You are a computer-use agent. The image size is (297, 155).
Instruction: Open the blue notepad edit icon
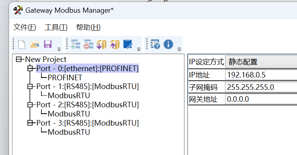(x=128, y=44)
